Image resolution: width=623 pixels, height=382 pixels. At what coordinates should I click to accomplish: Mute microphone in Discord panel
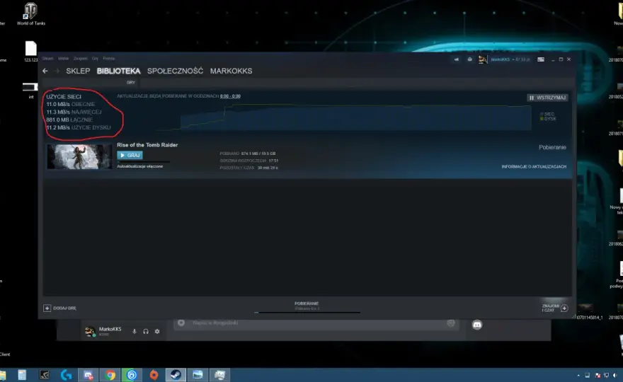click(135, 331)
